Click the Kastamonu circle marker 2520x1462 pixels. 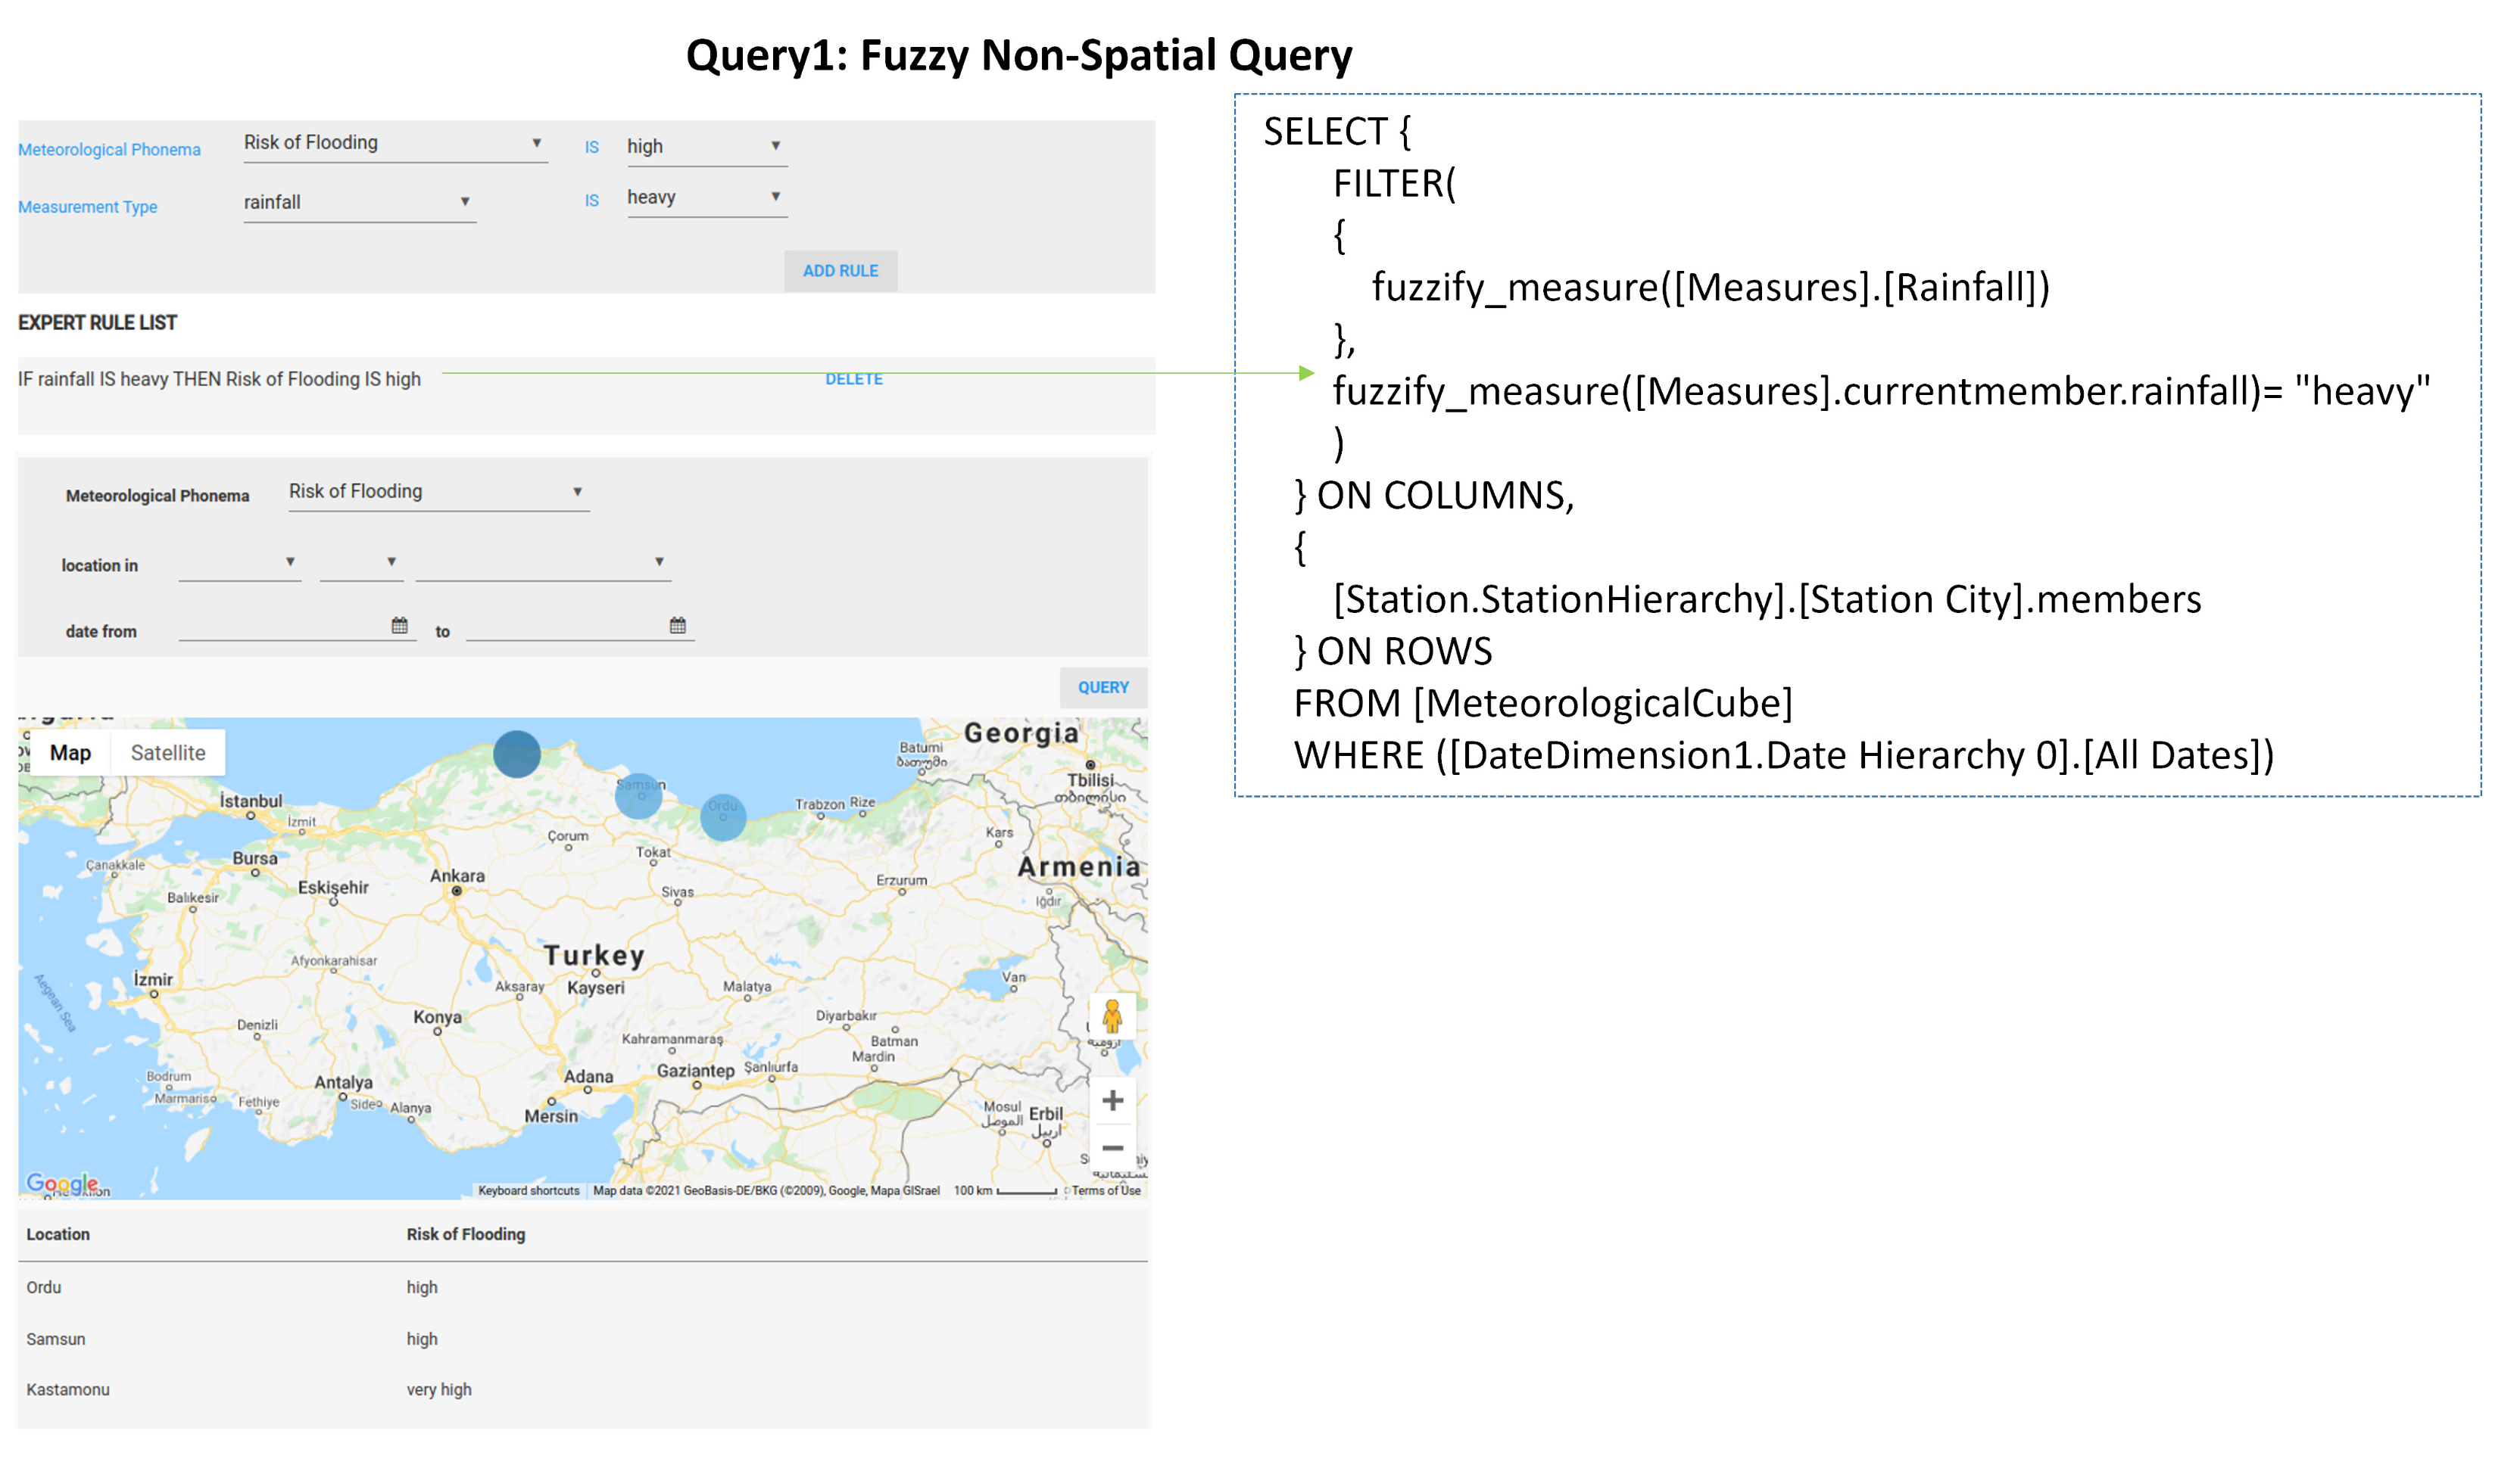point(516,754)
